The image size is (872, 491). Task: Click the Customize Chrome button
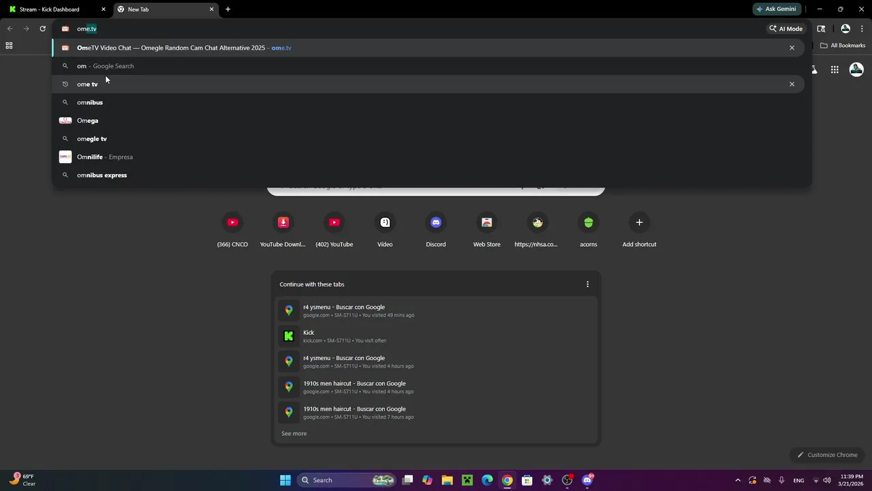click(827, 455)
